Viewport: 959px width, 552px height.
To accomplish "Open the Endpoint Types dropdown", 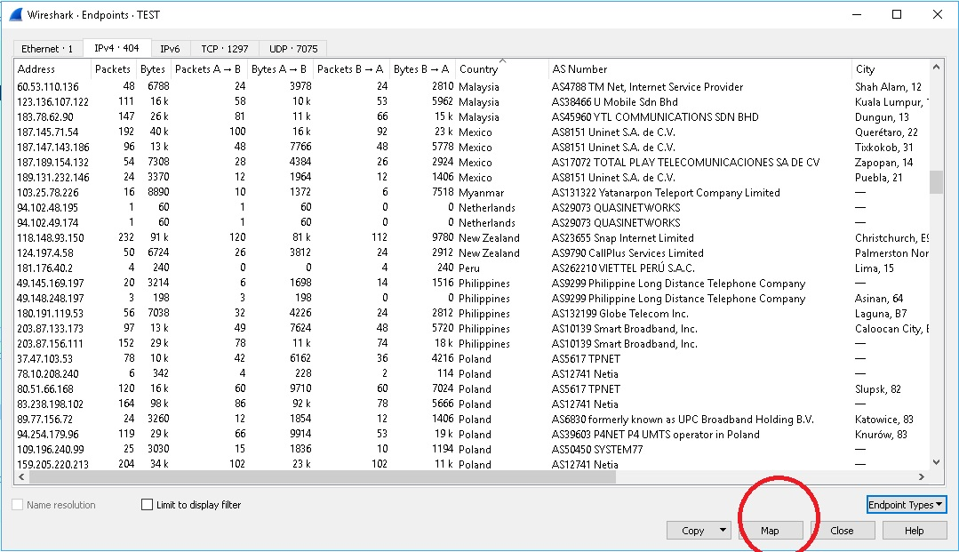I will pyautogui.click(x=906, y=505).
